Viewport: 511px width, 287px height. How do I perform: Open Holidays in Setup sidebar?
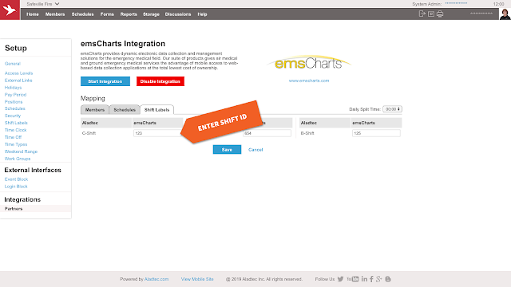(x=13, y=88)
